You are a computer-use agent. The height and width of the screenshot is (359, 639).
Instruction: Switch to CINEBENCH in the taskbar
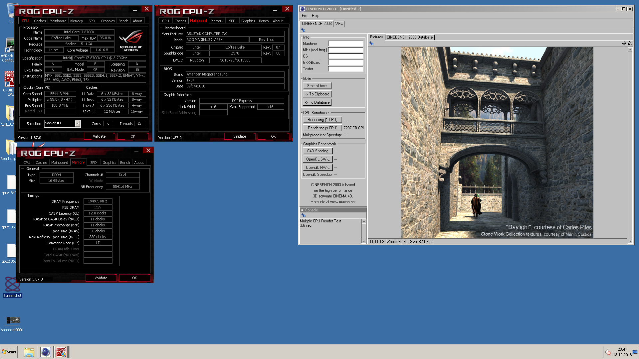[45, 352]
